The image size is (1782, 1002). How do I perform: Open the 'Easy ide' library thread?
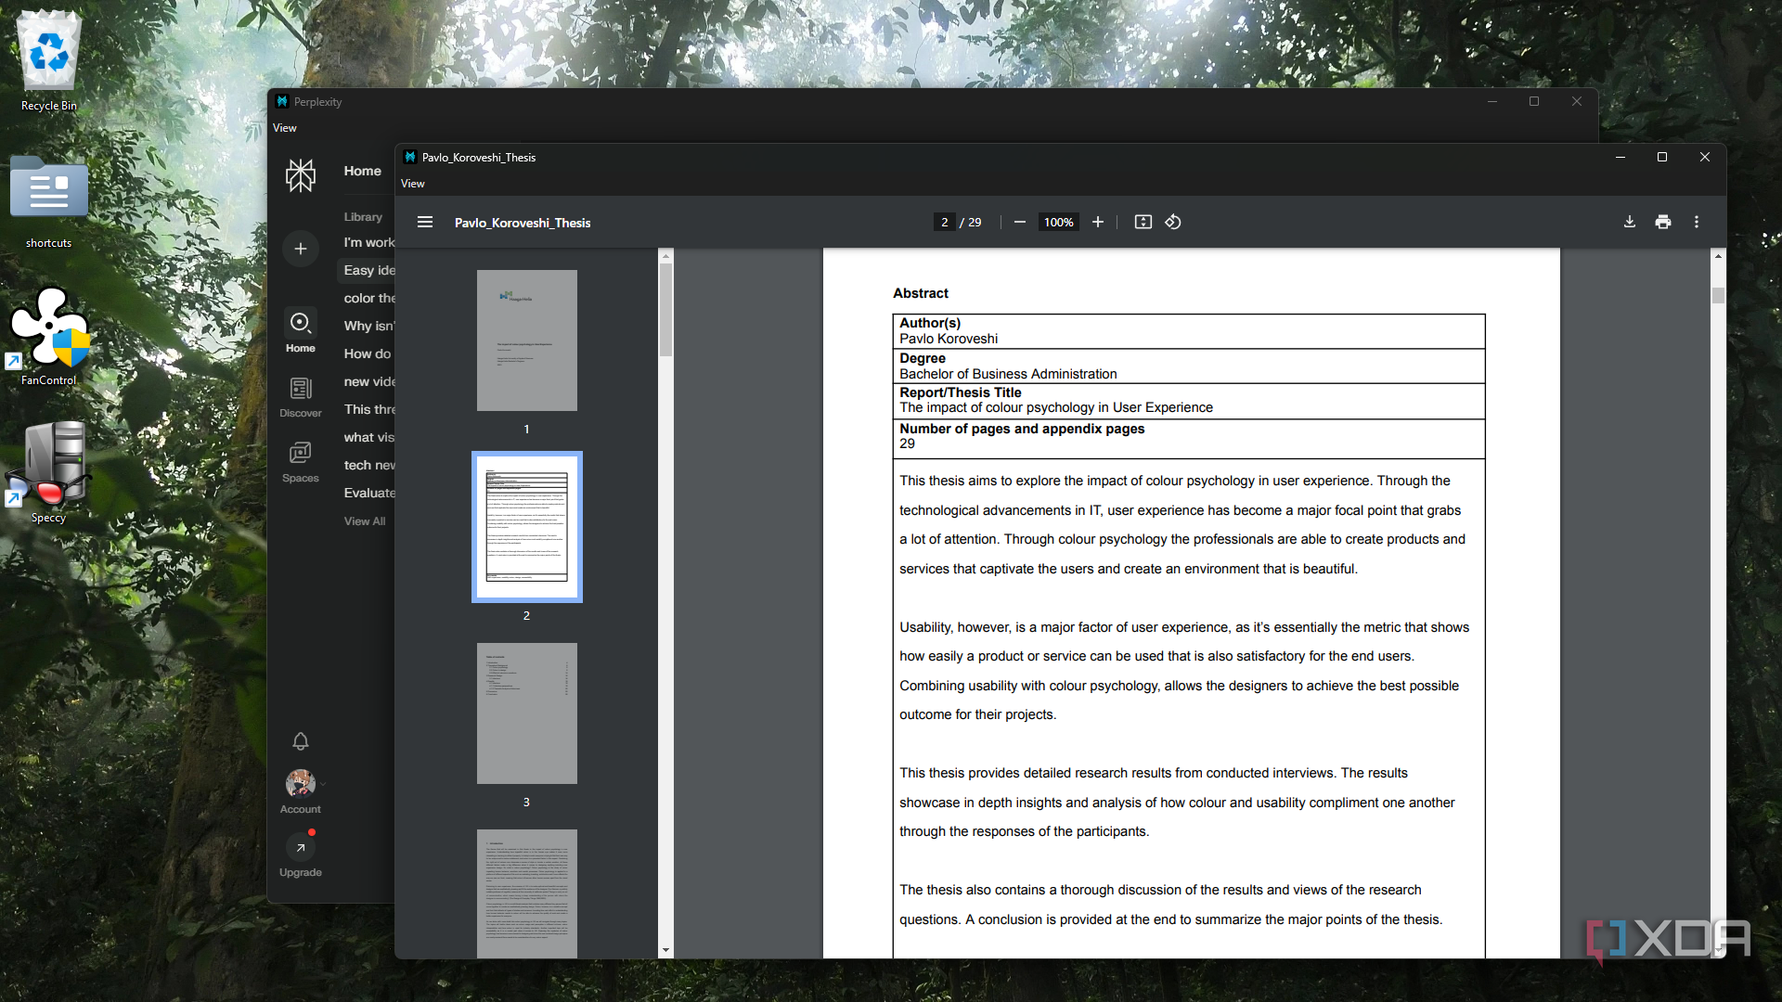[x=368, y=270]
